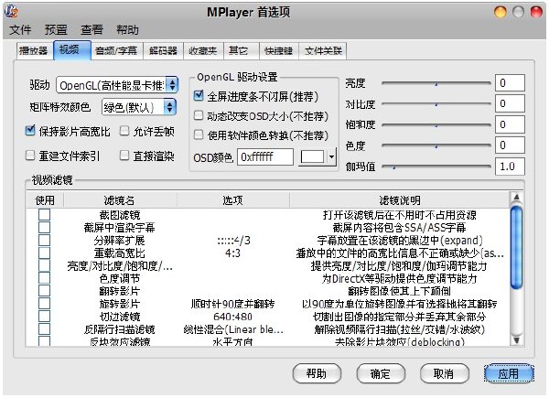The height and width of the screenshot is (398, 549).
Task: Enable the 截图滤镜 filter checkbox
Action: coord(45,215)
